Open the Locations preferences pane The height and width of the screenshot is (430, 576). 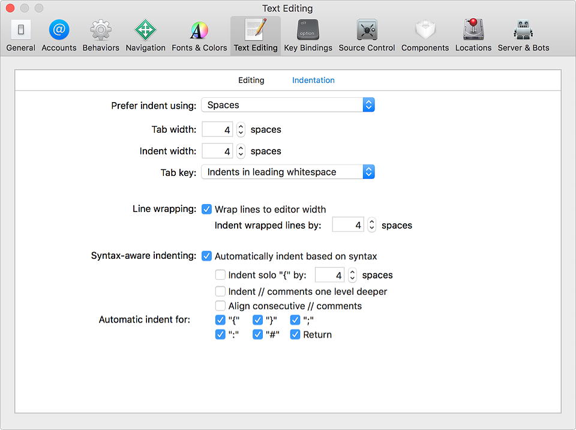tap(473, 35)
